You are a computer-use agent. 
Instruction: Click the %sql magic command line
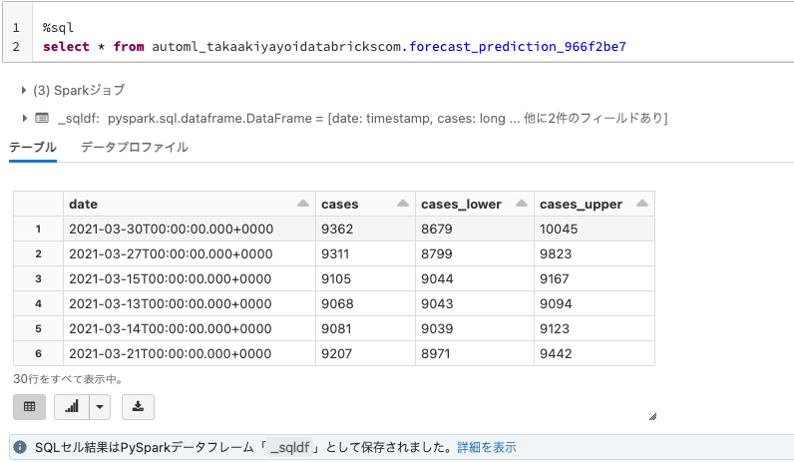[58, 27]
